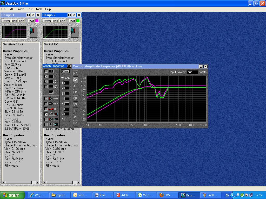
Task: Click Driver button in Design 1
Action: pyautogui.click(x=6, y=21)
